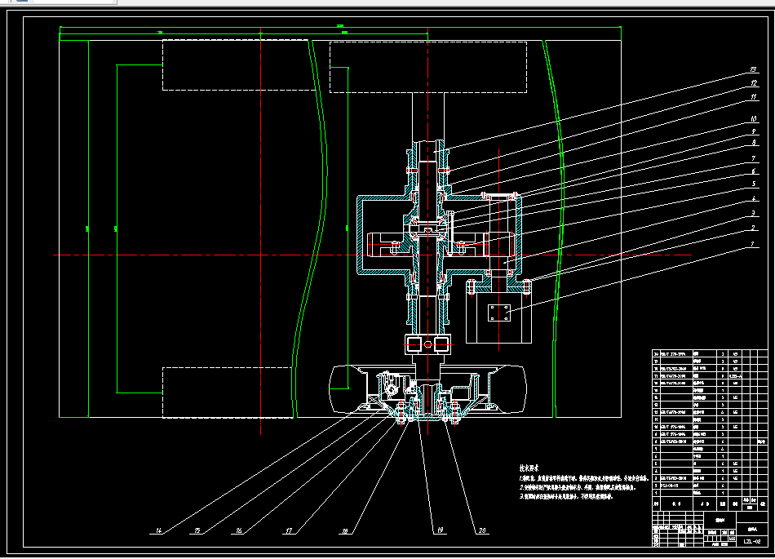Select callout number 3 label
Screen dimensions: 775x559
coord(753,214)
